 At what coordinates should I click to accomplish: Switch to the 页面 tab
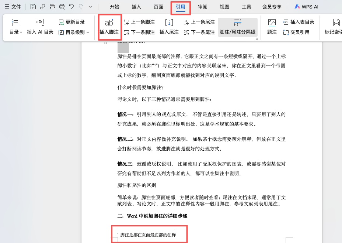pyautogui.click(x=158, y=7)
